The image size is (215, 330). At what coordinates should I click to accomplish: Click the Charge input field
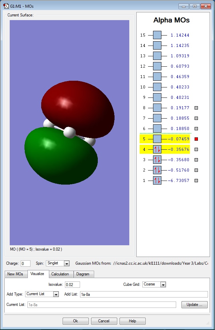point(26,263)
